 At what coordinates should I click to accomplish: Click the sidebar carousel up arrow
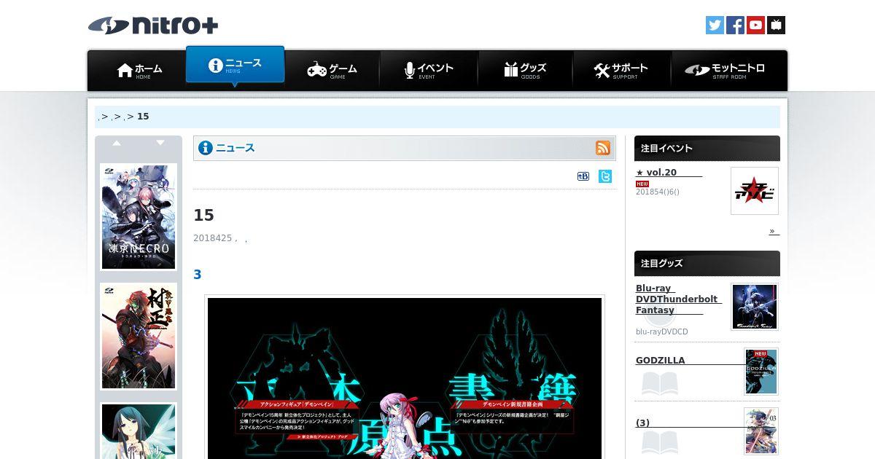pyautogui.click(x=117, y=143)
